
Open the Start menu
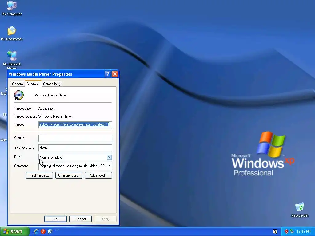[x=14, y=231]
